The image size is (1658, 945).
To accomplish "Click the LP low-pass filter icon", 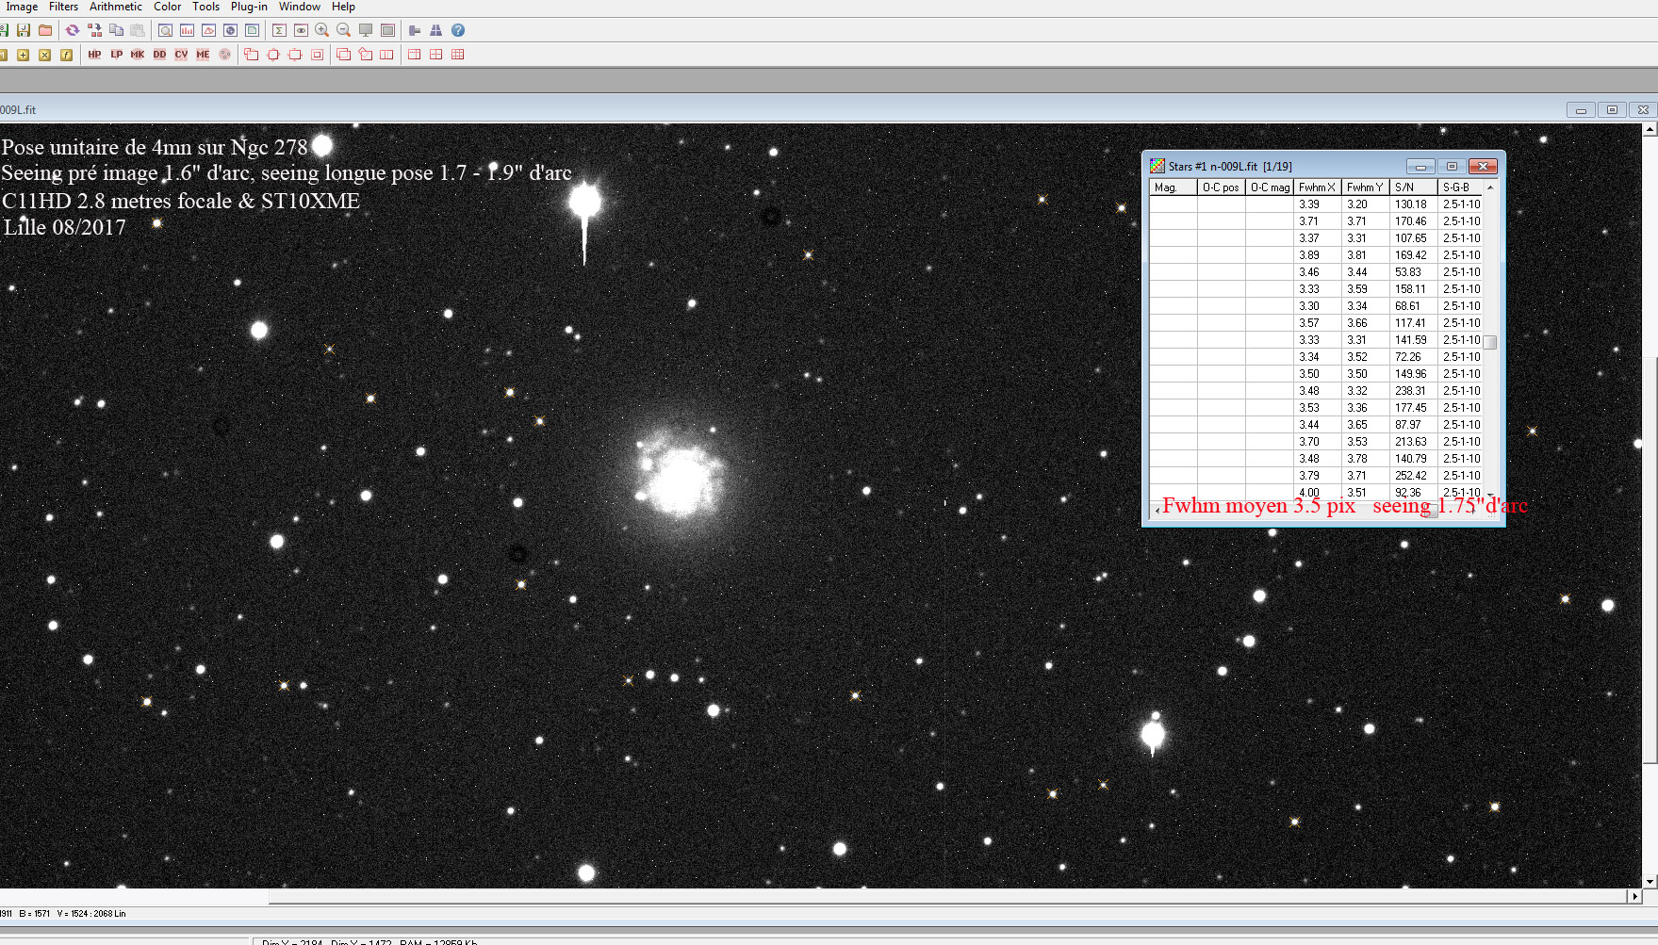I will click(116, 55).
